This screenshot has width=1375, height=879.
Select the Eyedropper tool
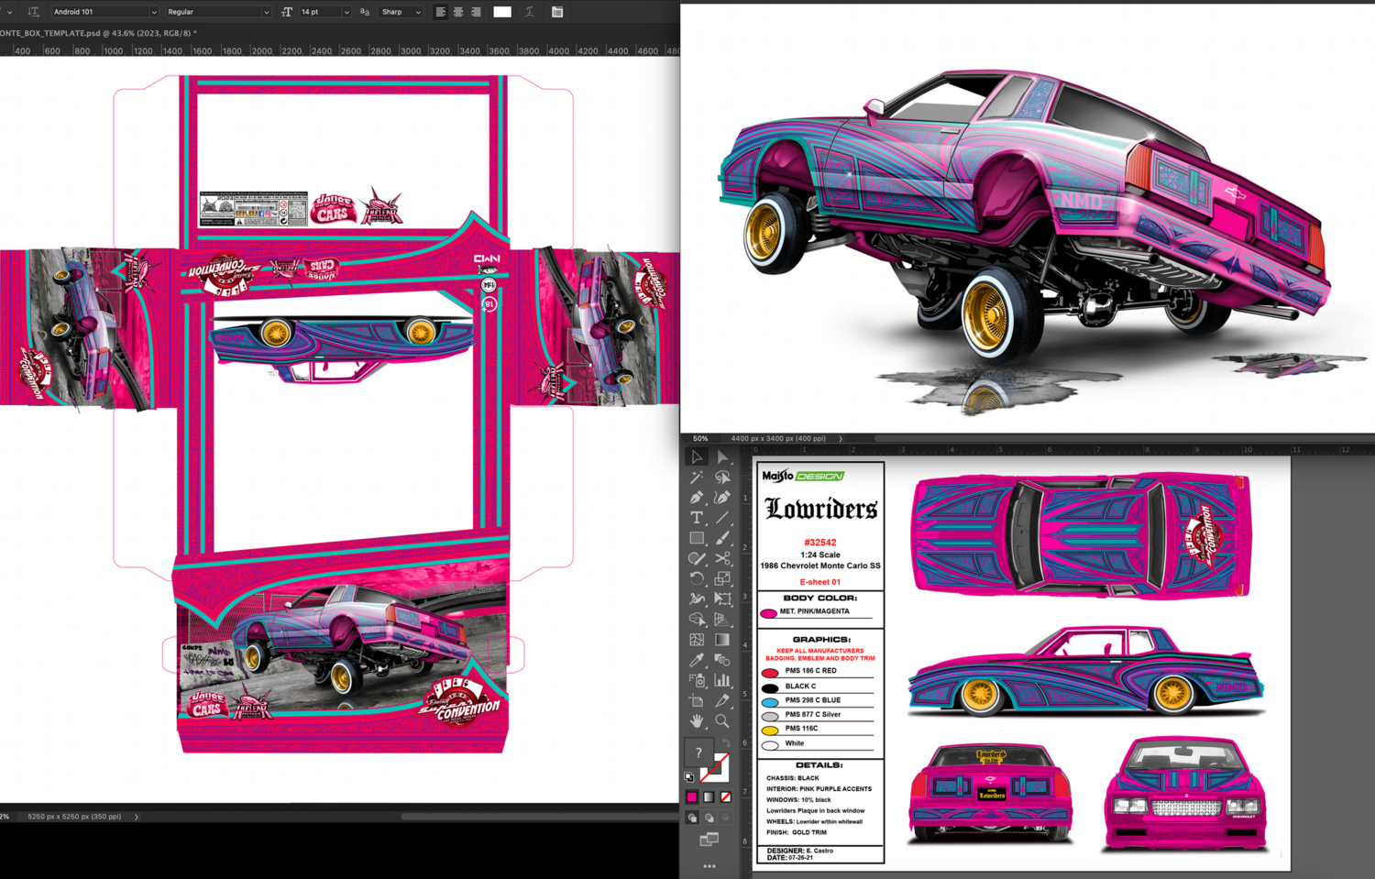click(x=697, y=660)
